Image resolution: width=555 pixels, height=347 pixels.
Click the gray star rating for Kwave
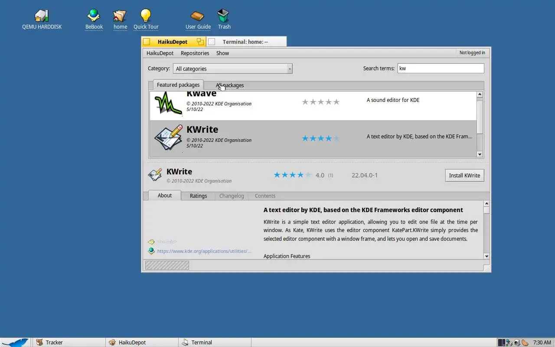coord(321,102)
